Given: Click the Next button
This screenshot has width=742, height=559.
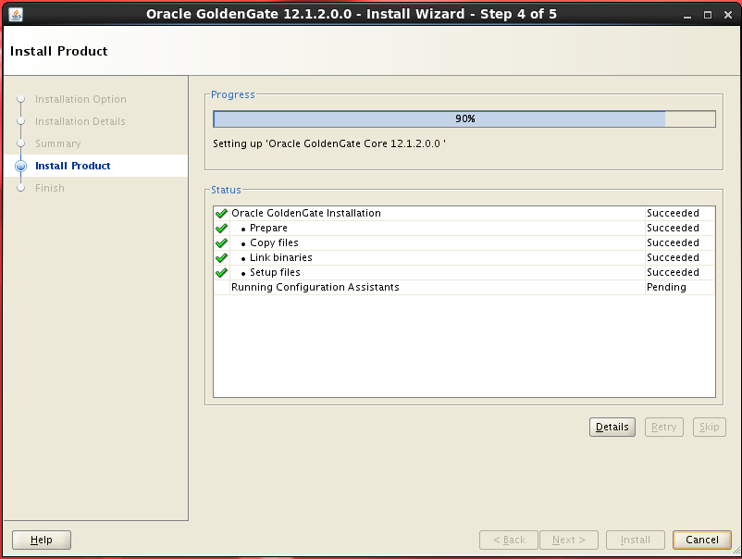Looking at the screenshot, I should [x=569, y=540].
